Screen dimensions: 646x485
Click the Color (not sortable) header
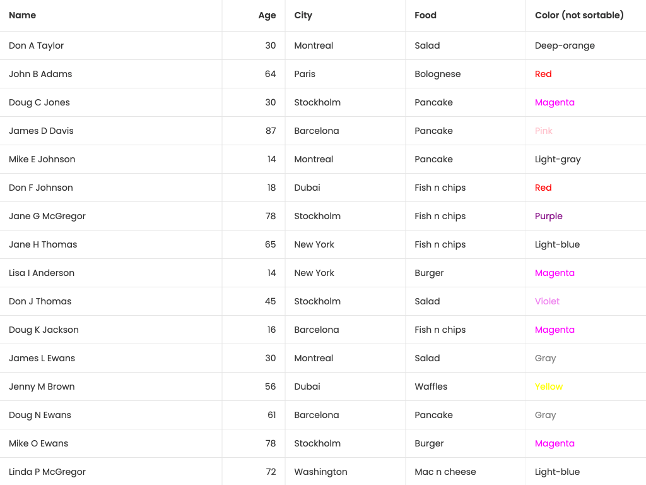click(x=578, y=15)
